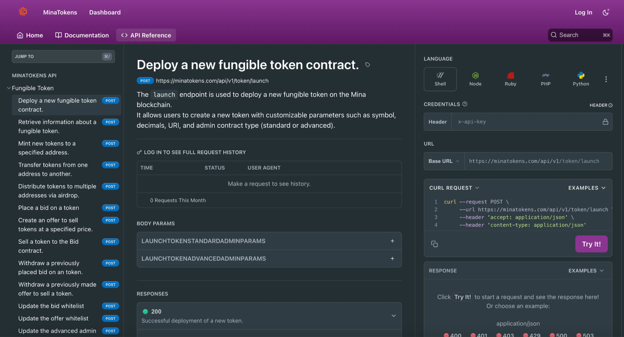Image resolution: width=624 pixels, height=337 pixels.
Task: Open the Base URL dropdown
Action: [444, 161]
